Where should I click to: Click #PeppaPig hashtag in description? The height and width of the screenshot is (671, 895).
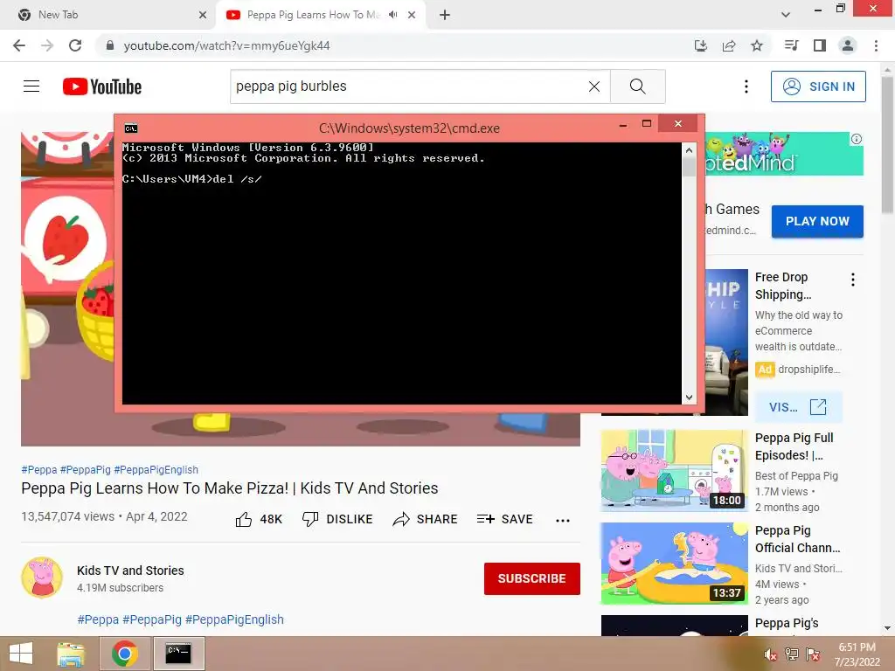click(x=152, y=619)
